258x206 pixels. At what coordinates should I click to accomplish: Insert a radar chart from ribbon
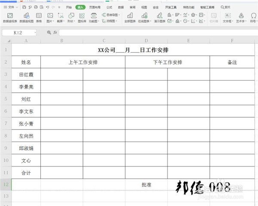[194, 15]
